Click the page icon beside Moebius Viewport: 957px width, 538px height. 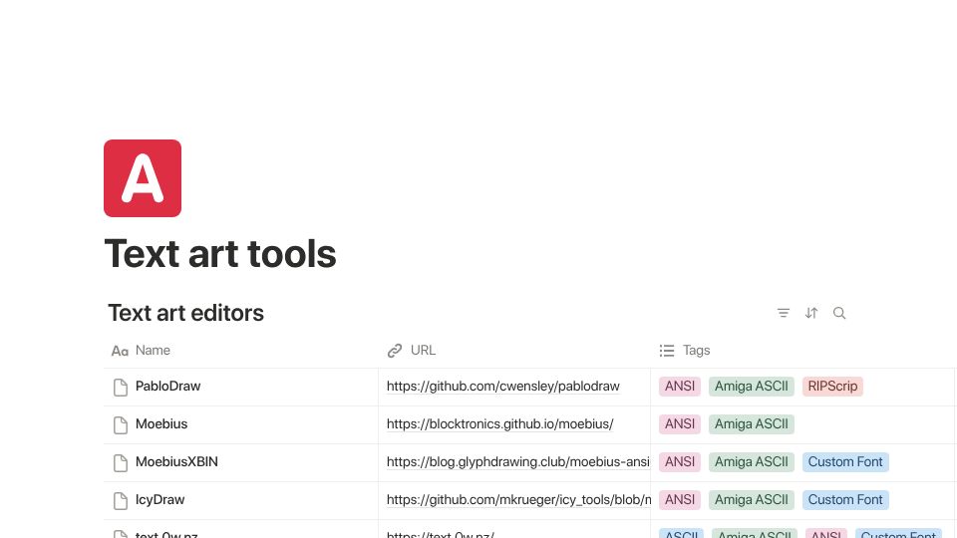click(x=121, y=425)
